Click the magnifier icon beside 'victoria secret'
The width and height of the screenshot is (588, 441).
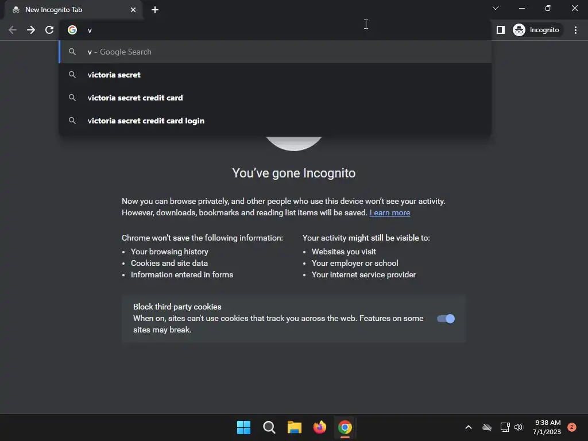[72, 75]
